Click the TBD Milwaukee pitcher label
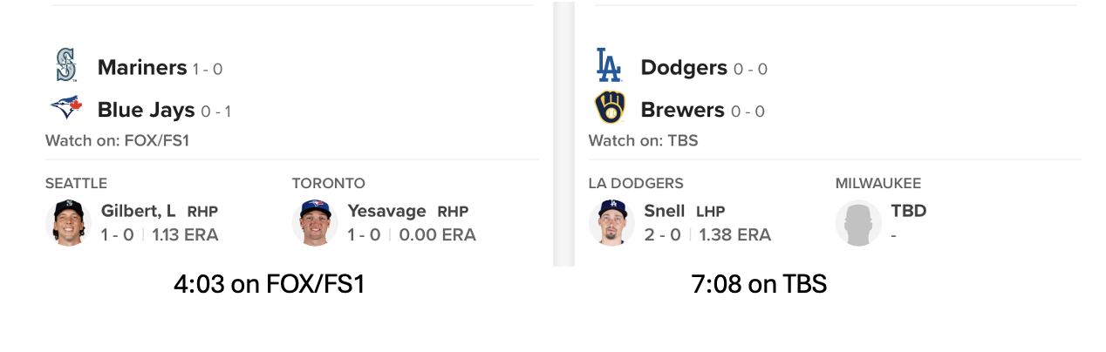 (x=908, y=211)
